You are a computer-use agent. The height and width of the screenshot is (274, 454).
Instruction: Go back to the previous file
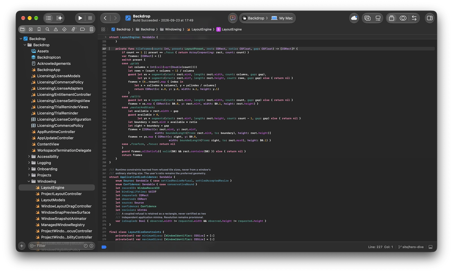point(105,18)
